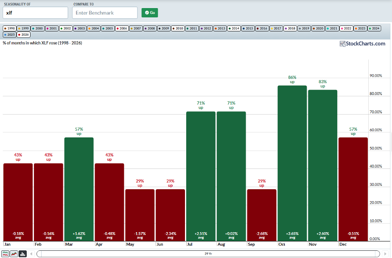This screenshot has width=392, height=258.
Task: Click the April bar with -0.48% avg
Action: (109, 202)
